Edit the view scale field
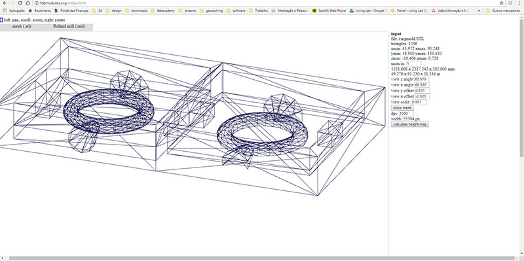 (419, 102)
